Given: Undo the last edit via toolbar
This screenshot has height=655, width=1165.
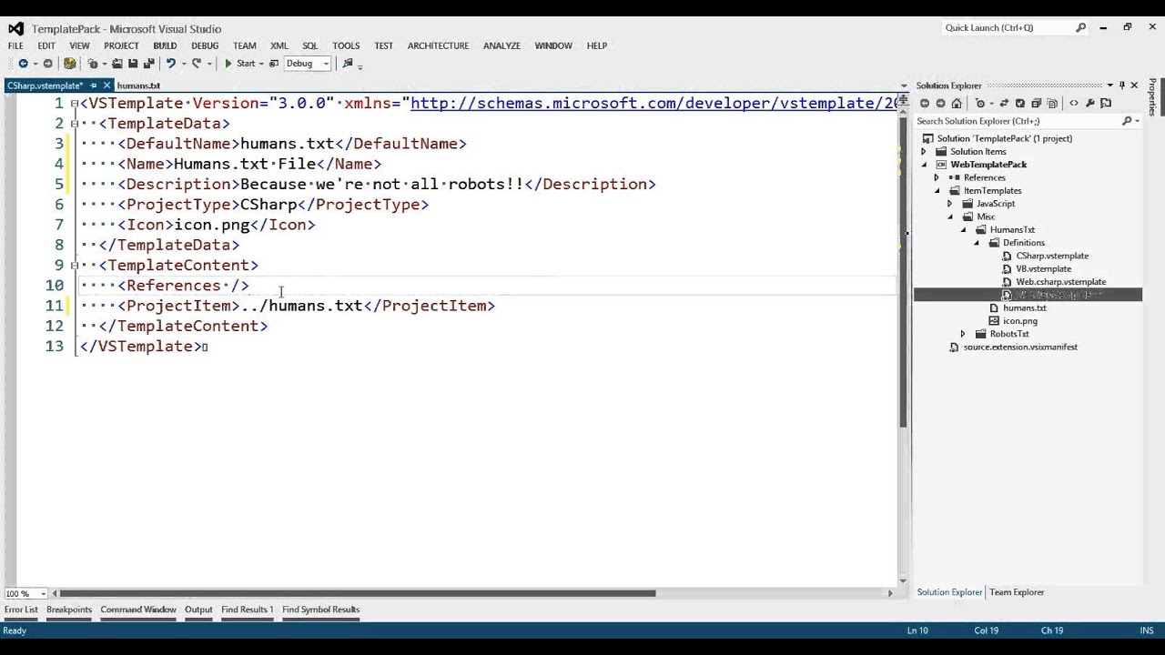Looking at the screenshot, I should [170, 64].
